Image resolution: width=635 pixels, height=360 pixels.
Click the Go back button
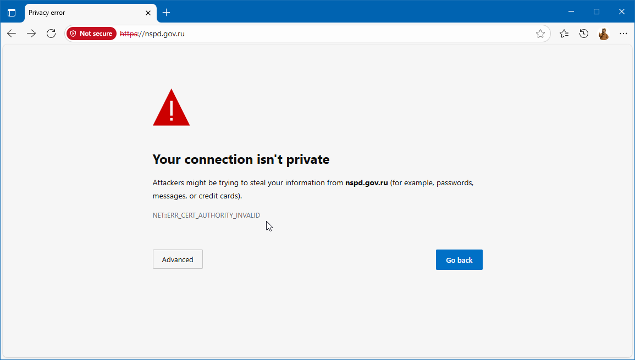pyautogui.click(x=459, y=259)
